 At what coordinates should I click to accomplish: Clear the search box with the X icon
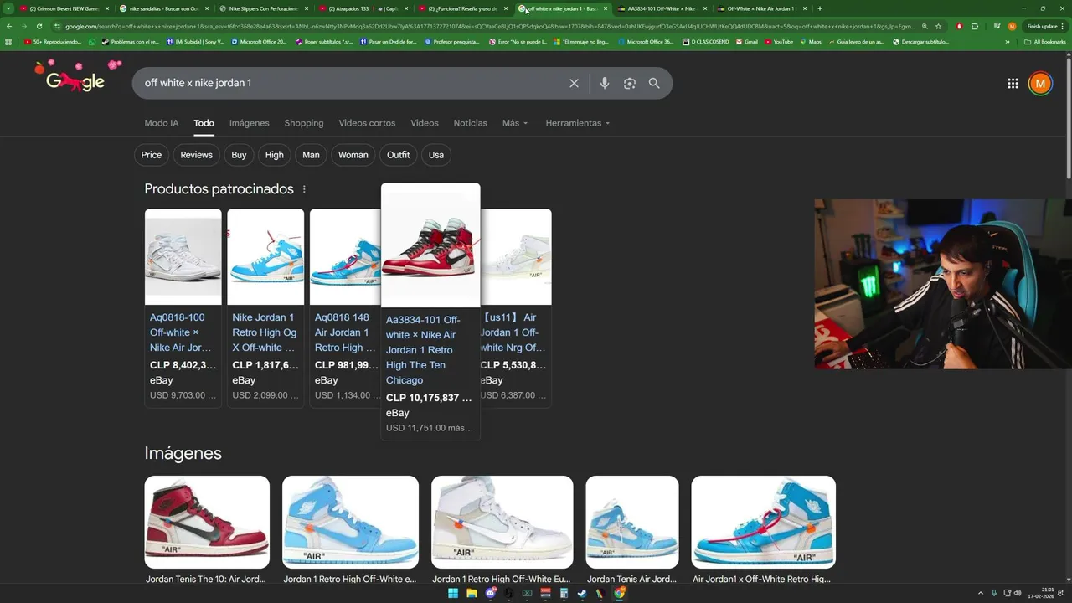[x=574, y=83]
